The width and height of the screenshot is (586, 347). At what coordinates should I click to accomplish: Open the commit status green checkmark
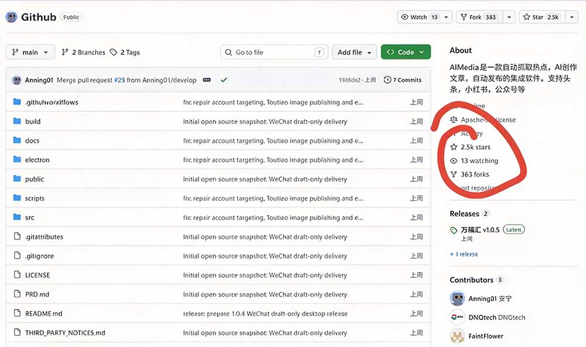pyautogui.click(x=223, y=80)
